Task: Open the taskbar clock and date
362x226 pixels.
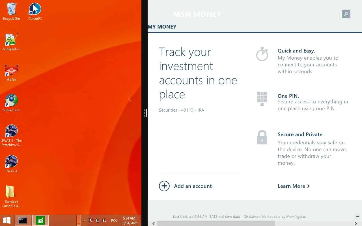Action: [x=129, y=221]
